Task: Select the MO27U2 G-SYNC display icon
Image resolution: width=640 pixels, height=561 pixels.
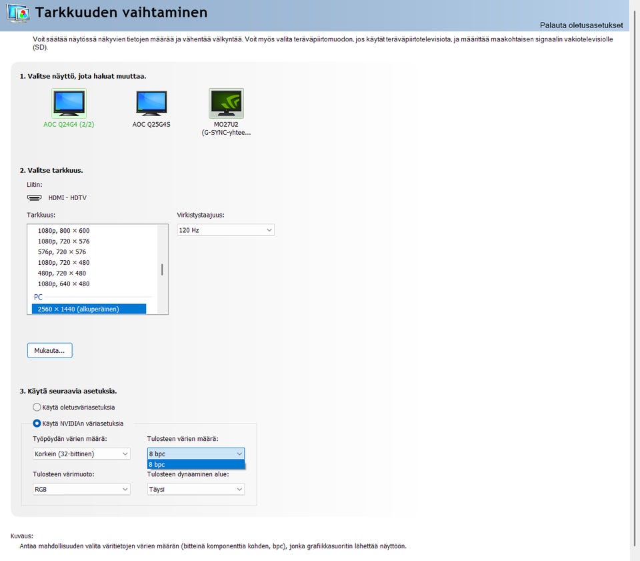Action: click(x=226, y=103)
